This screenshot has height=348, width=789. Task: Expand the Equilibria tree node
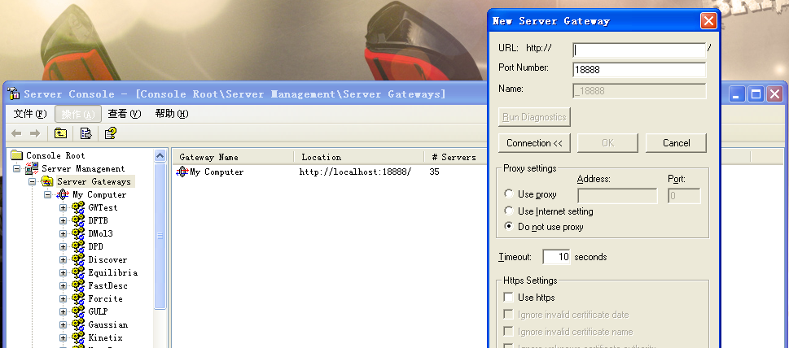point(63,272)
